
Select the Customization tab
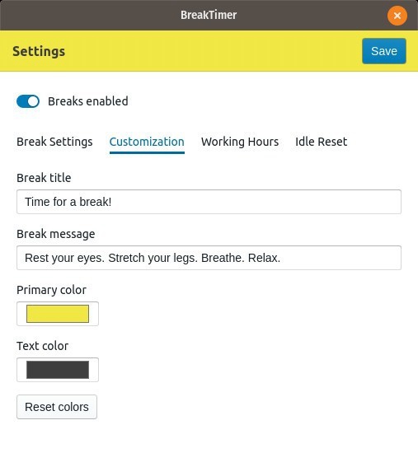(147, 142)
